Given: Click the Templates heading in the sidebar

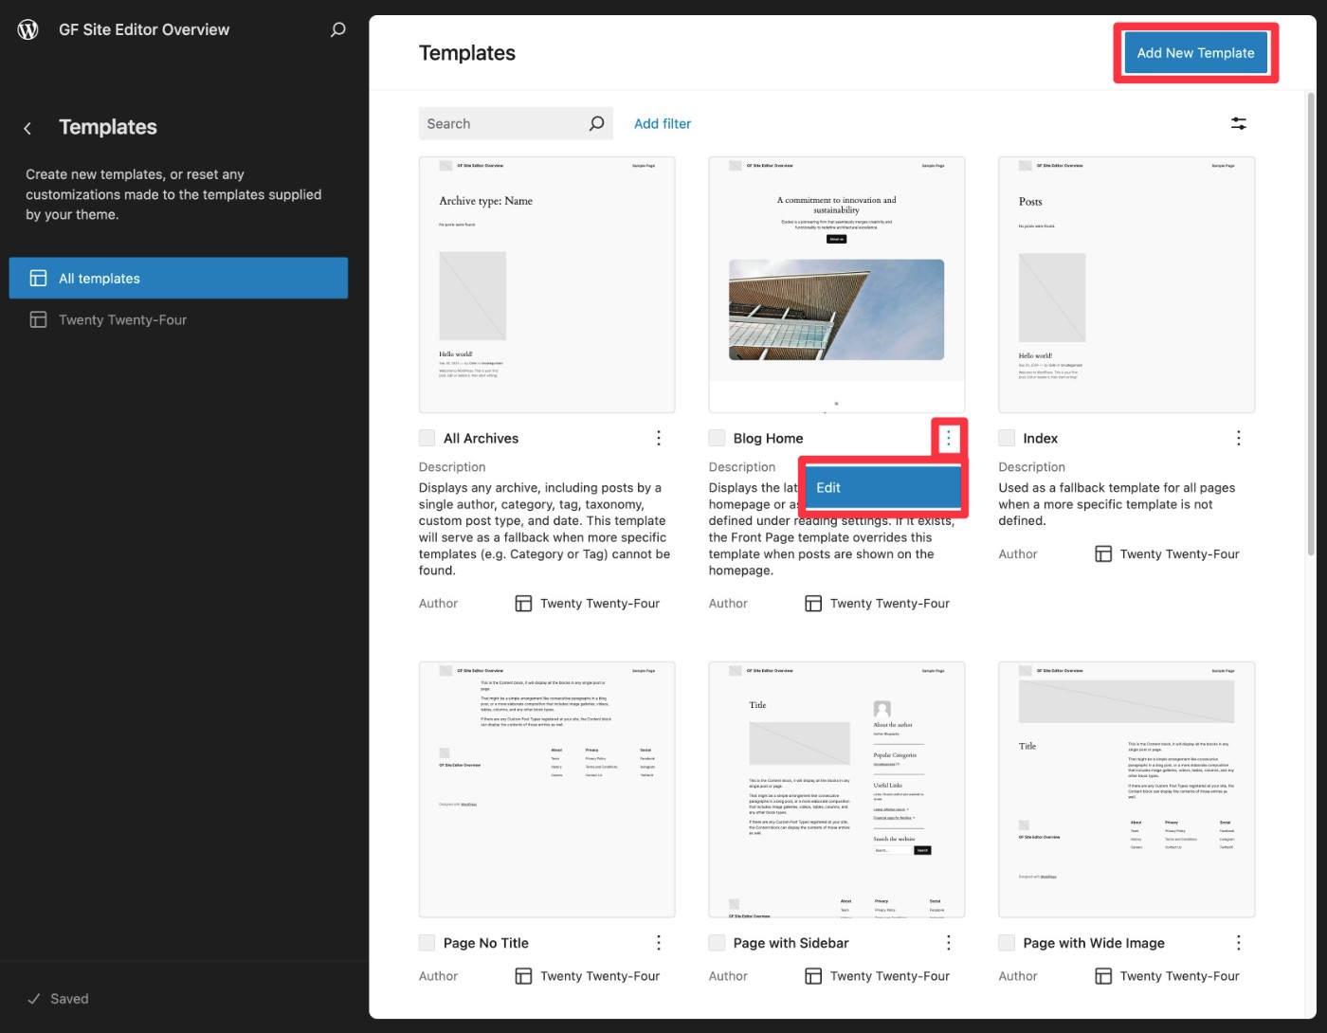Looking at the screenshot, I should (108, 127).
